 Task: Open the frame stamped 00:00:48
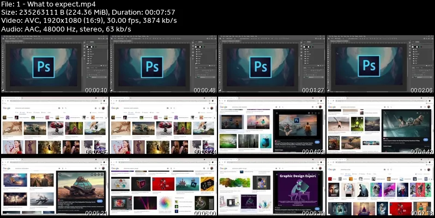(x=163, y=64)
